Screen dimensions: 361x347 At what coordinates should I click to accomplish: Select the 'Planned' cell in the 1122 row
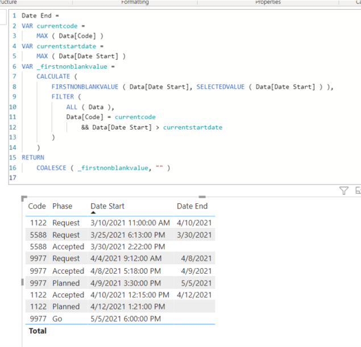(66, 307)
